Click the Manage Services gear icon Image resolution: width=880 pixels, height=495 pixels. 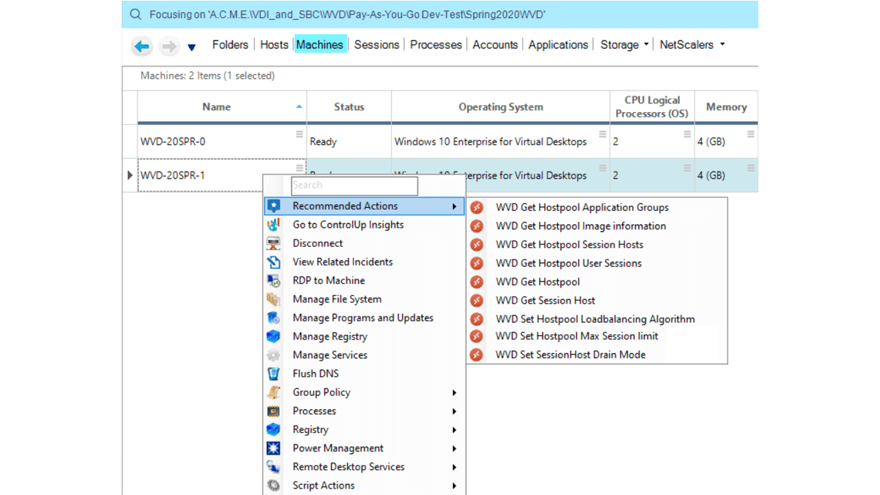[274, 355]
